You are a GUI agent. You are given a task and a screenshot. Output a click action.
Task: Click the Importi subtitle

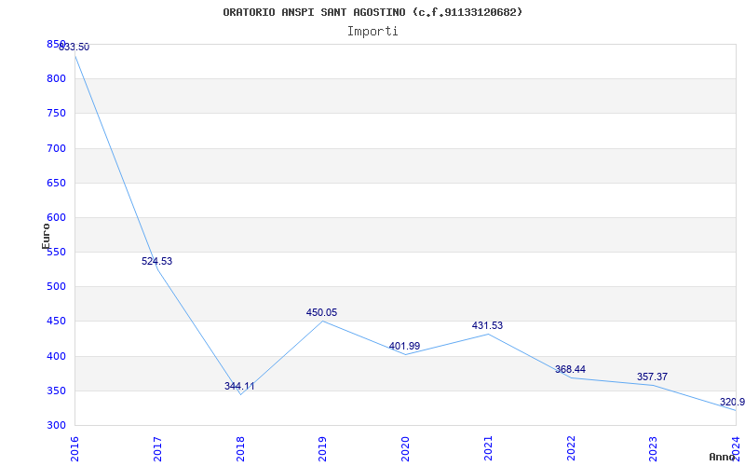(x=372, y=32)
